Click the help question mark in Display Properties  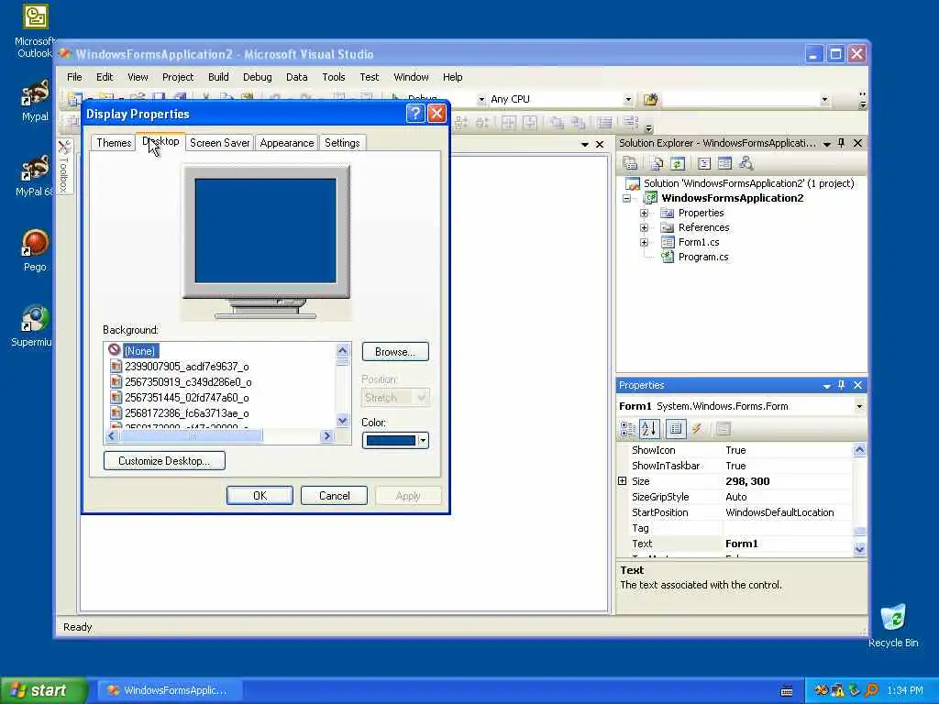[415, 114]
